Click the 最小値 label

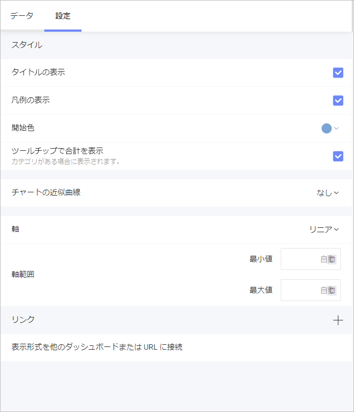coord(261,259)
